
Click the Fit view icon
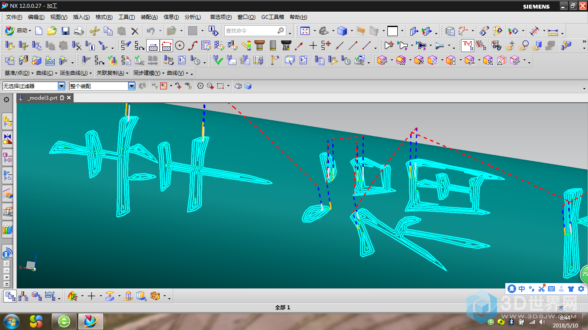305,31
